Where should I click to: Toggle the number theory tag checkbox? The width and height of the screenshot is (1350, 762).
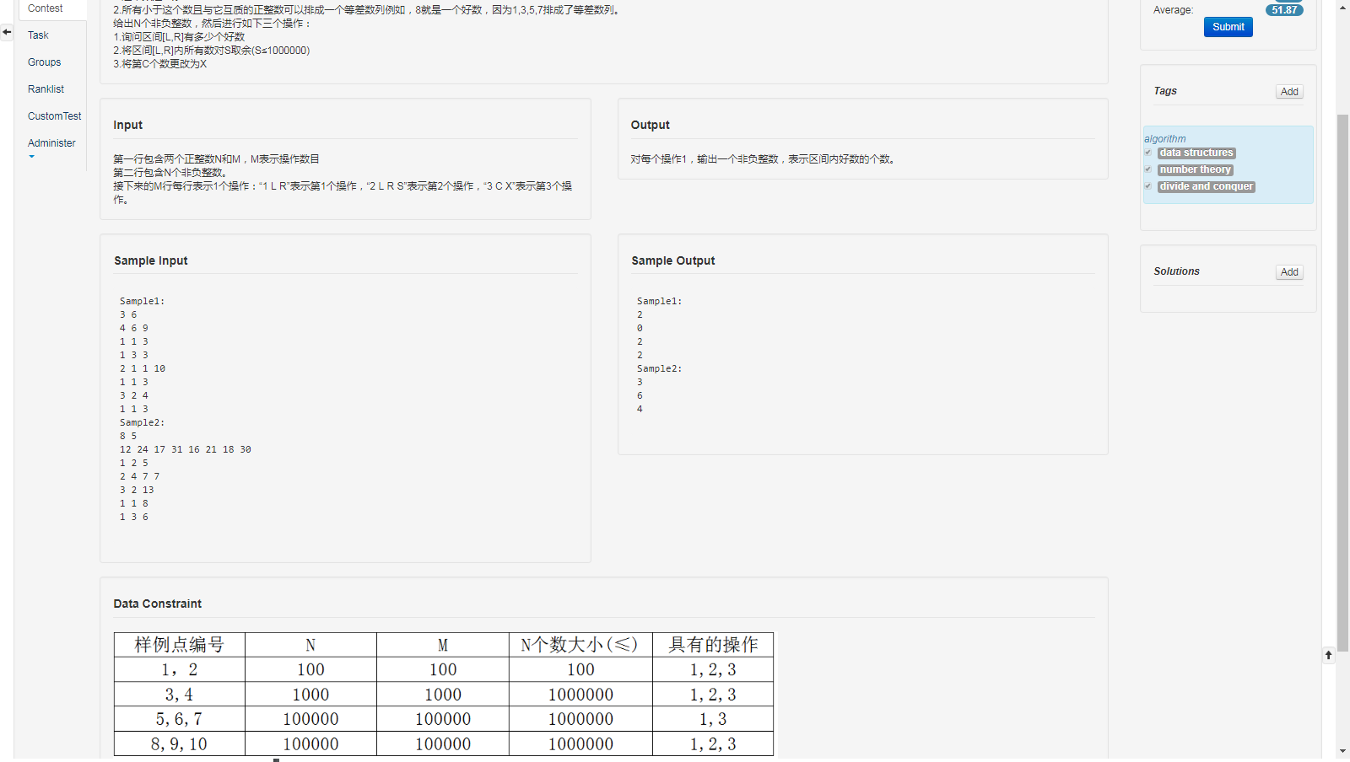coord(1148,169)
